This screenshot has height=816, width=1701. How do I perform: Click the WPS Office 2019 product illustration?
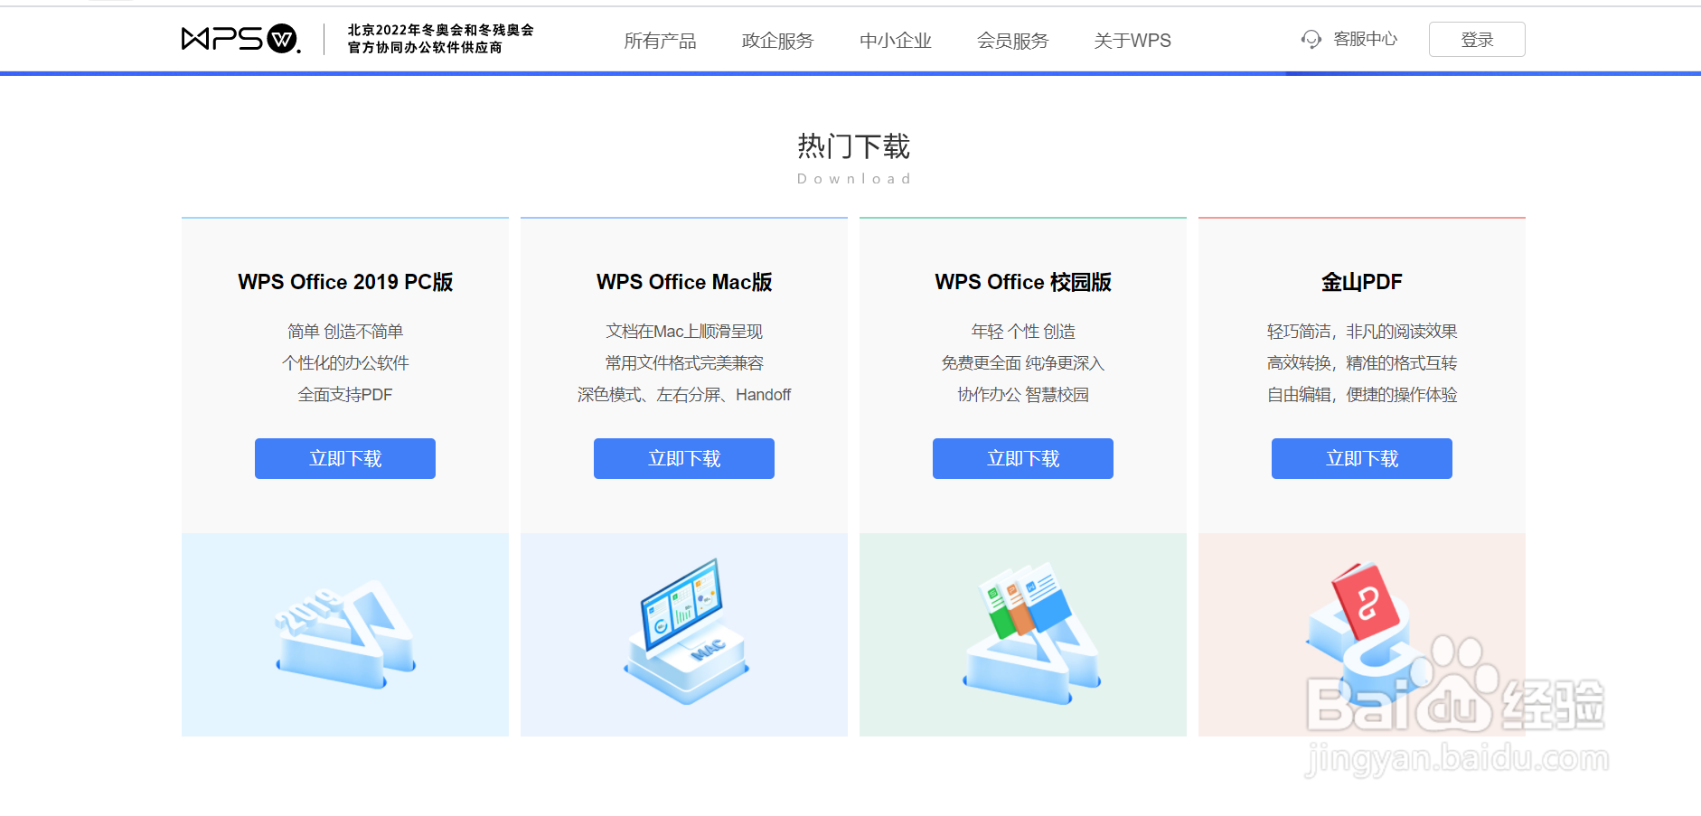pos(344,633)
